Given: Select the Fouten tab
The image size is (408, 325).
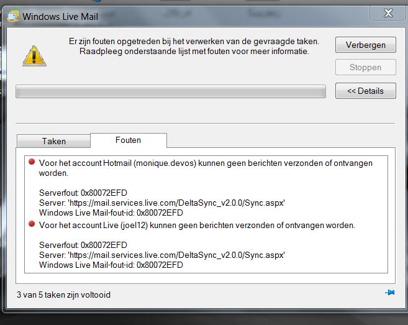Looking at the screenshot, I should coord(129,140).
